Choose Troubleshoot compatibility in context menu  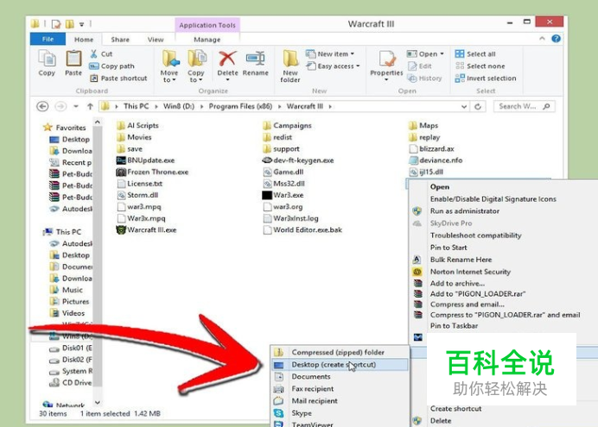pos(475,235)
